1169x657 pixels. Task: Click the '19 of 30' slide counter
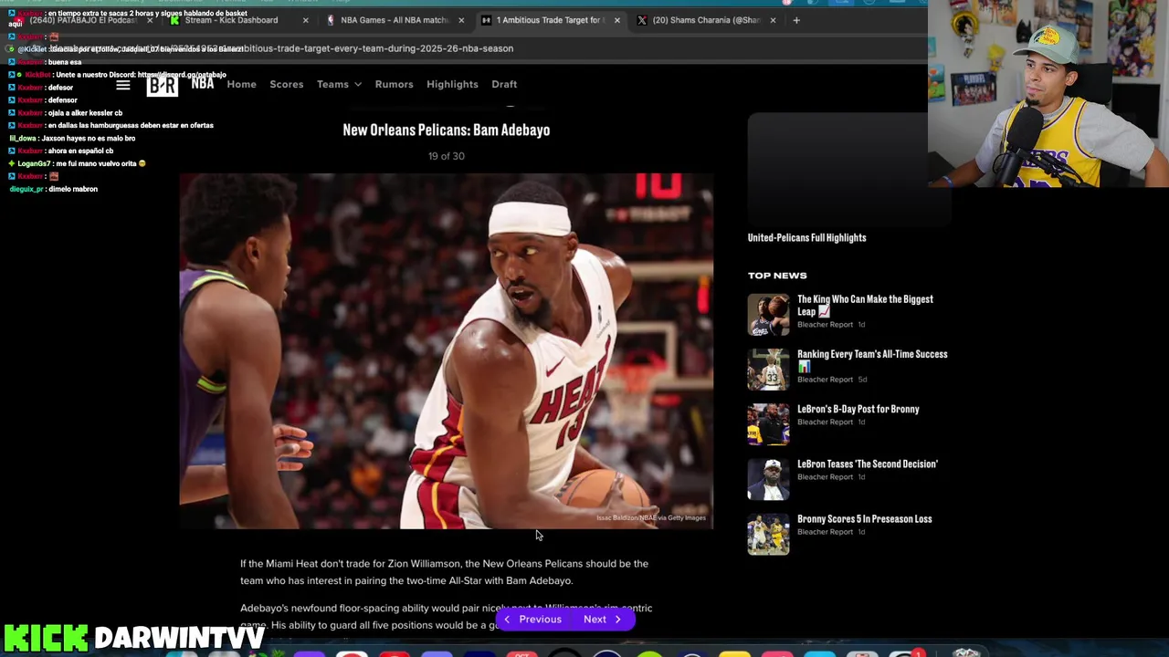coord(446,156)
